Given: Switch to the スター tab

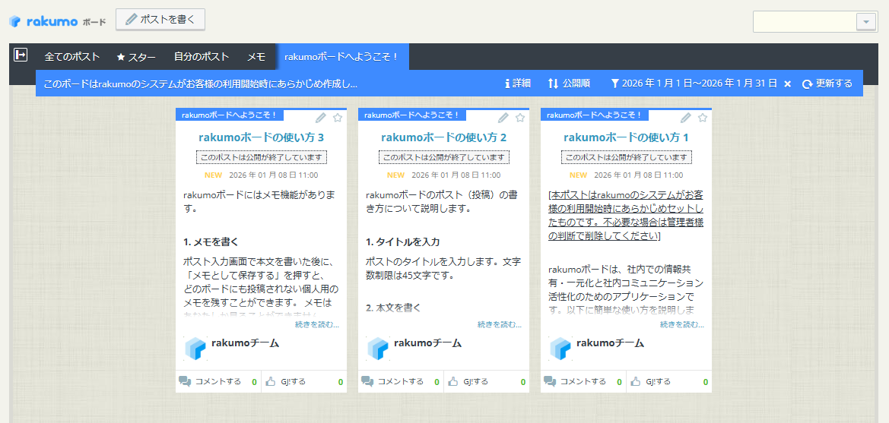Looking at the screenshot, I should (x=136, y=57).
